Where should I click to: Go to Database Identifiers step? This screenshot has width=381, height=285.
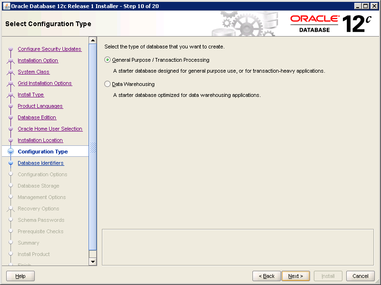pos(41,163)
